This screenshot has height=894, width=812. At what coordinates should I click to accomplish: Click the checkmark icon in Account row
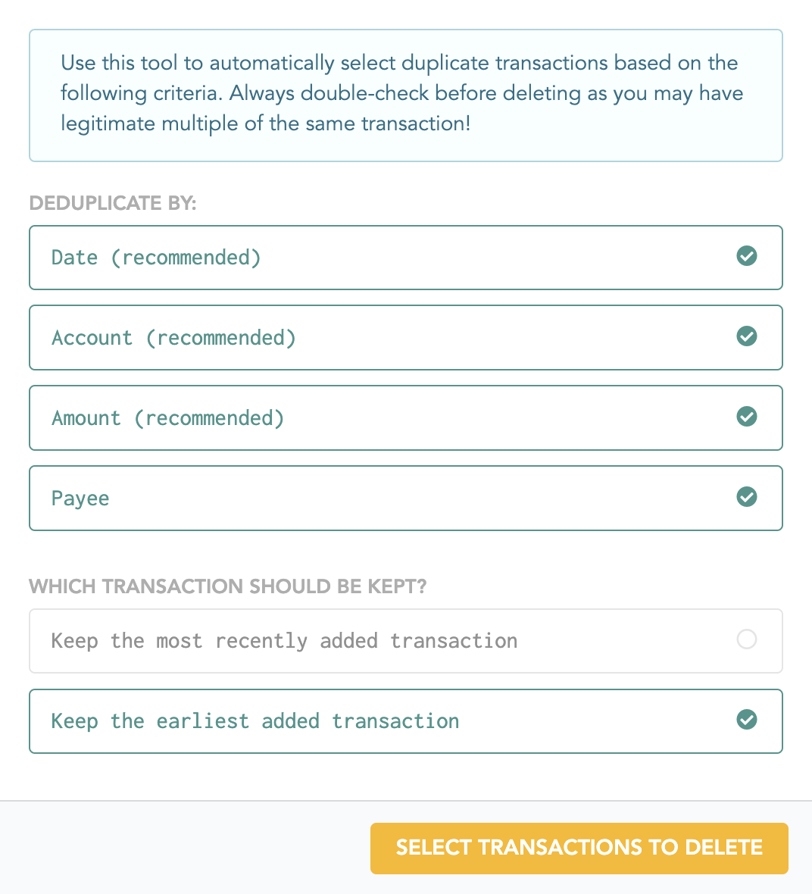point(746,336)
